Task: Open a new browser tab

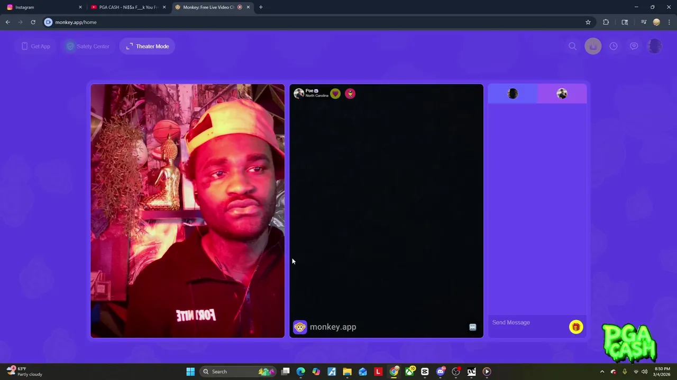Action: [261, 7]
